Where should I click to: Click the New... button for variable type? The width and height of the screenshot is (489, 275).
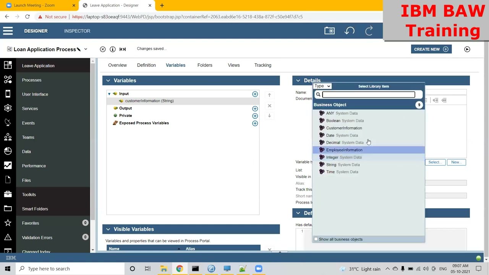456,162
